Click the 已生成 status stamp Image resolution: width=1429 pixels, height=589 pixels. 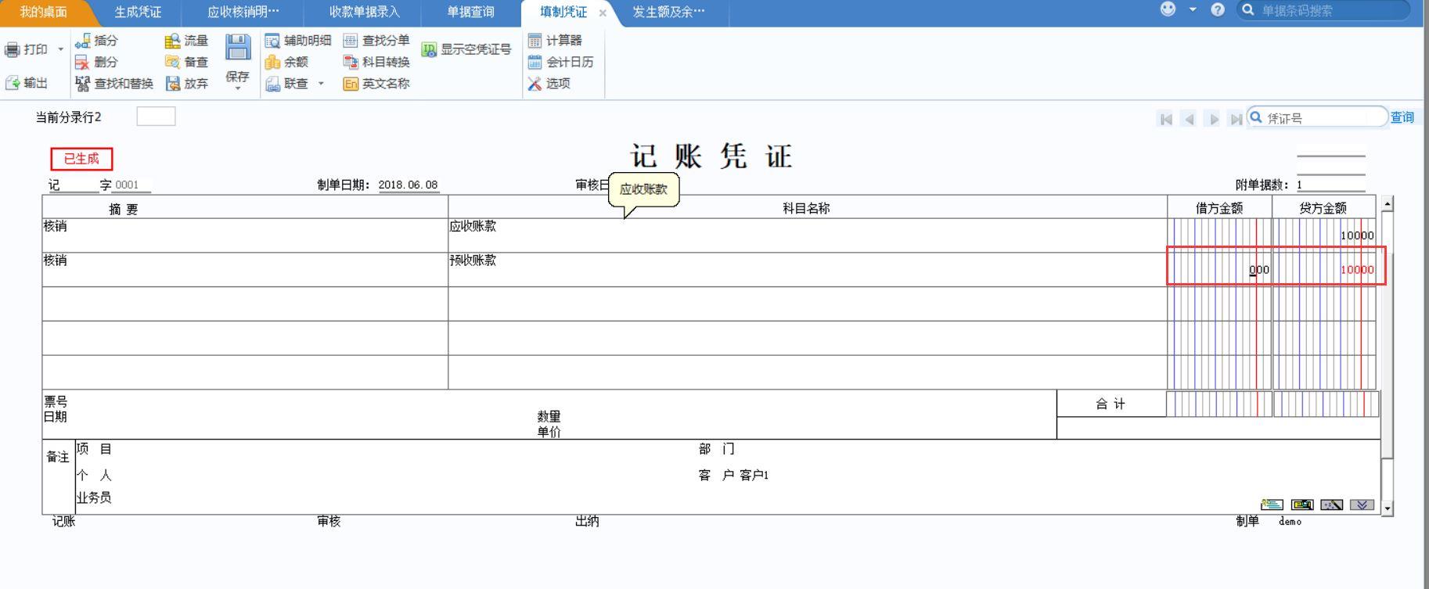[x=81, y=159]
